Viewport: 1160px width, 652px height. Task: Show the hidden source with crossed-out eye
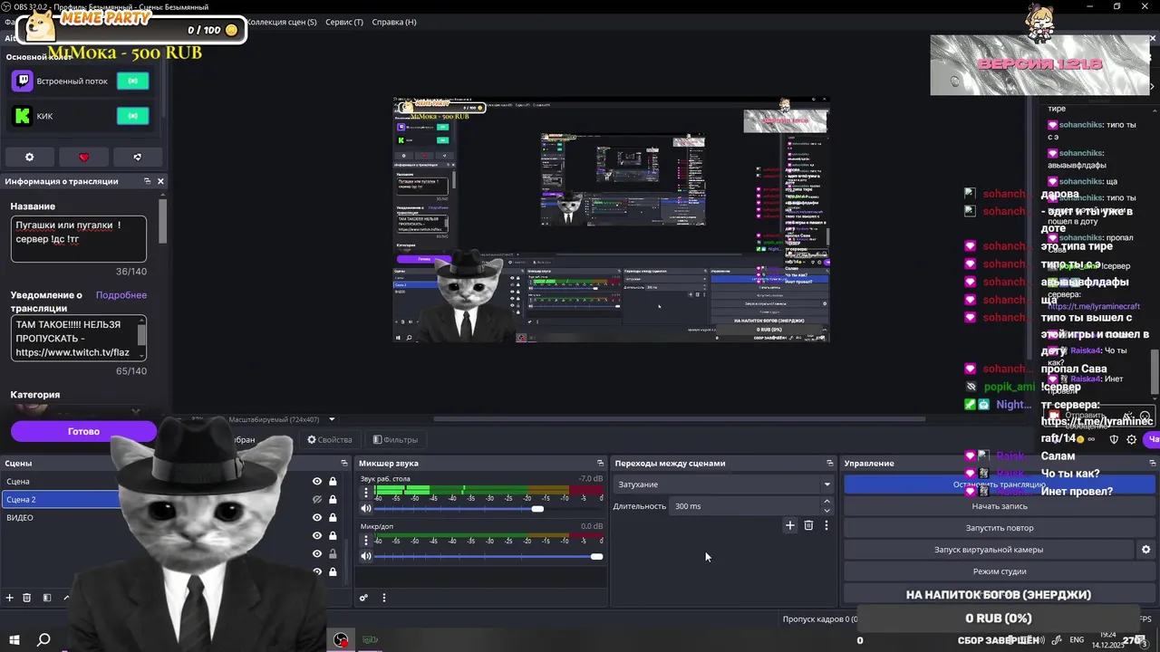point(317,500)
